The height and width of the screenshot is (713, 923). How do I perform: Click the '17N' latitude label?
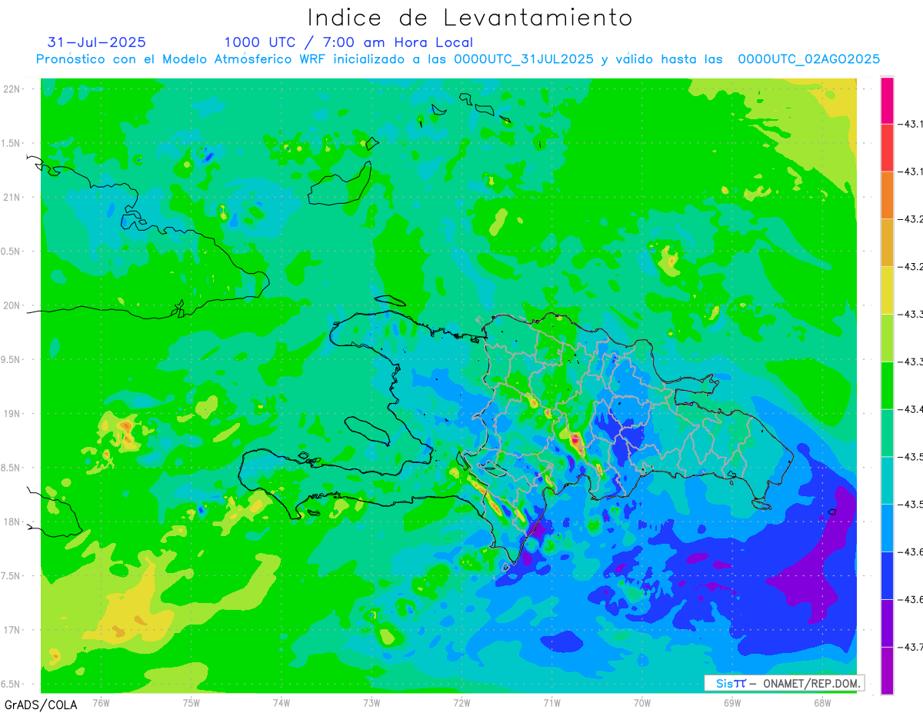12,630
